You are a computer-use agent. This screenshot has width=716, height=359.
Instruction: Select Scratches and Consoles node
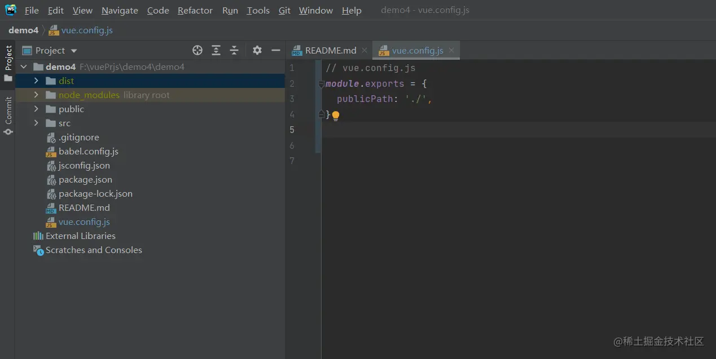pos(151,250)
